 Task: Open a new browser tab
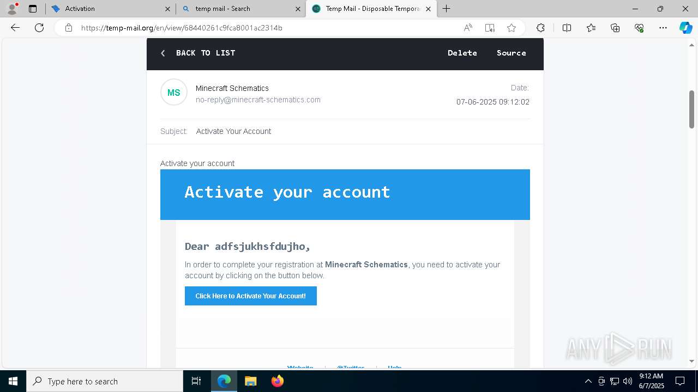tap(446, 9)
